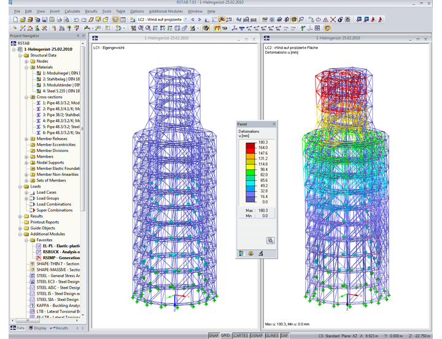Expand the Members tree node
This screenshot has width=442, height=339.
click(26, 157)
